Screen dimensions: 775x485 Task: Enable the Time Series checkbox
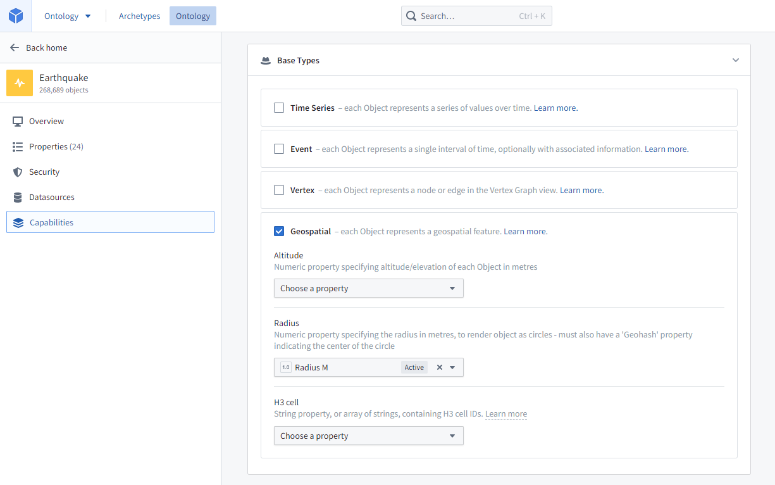(279, 108)
